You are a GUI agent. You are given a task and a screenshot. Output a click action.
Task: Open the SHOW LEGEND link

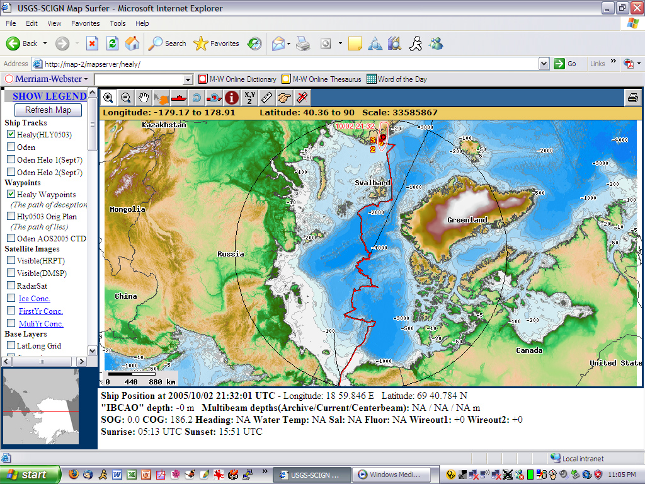tap(49, 96)
